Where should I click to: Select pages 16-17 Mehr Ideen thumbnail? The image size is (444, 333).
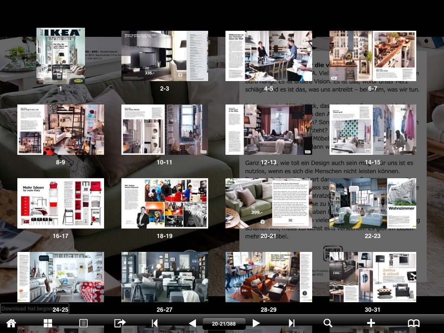(61, 203)
